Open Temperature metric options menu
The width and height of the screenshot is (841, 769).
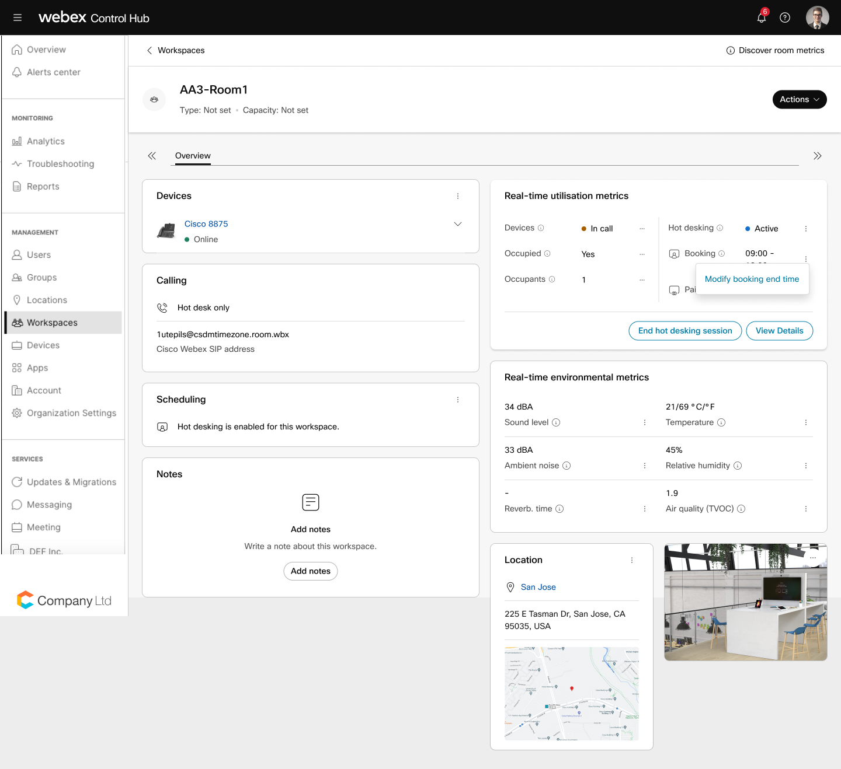coord(806,422)
